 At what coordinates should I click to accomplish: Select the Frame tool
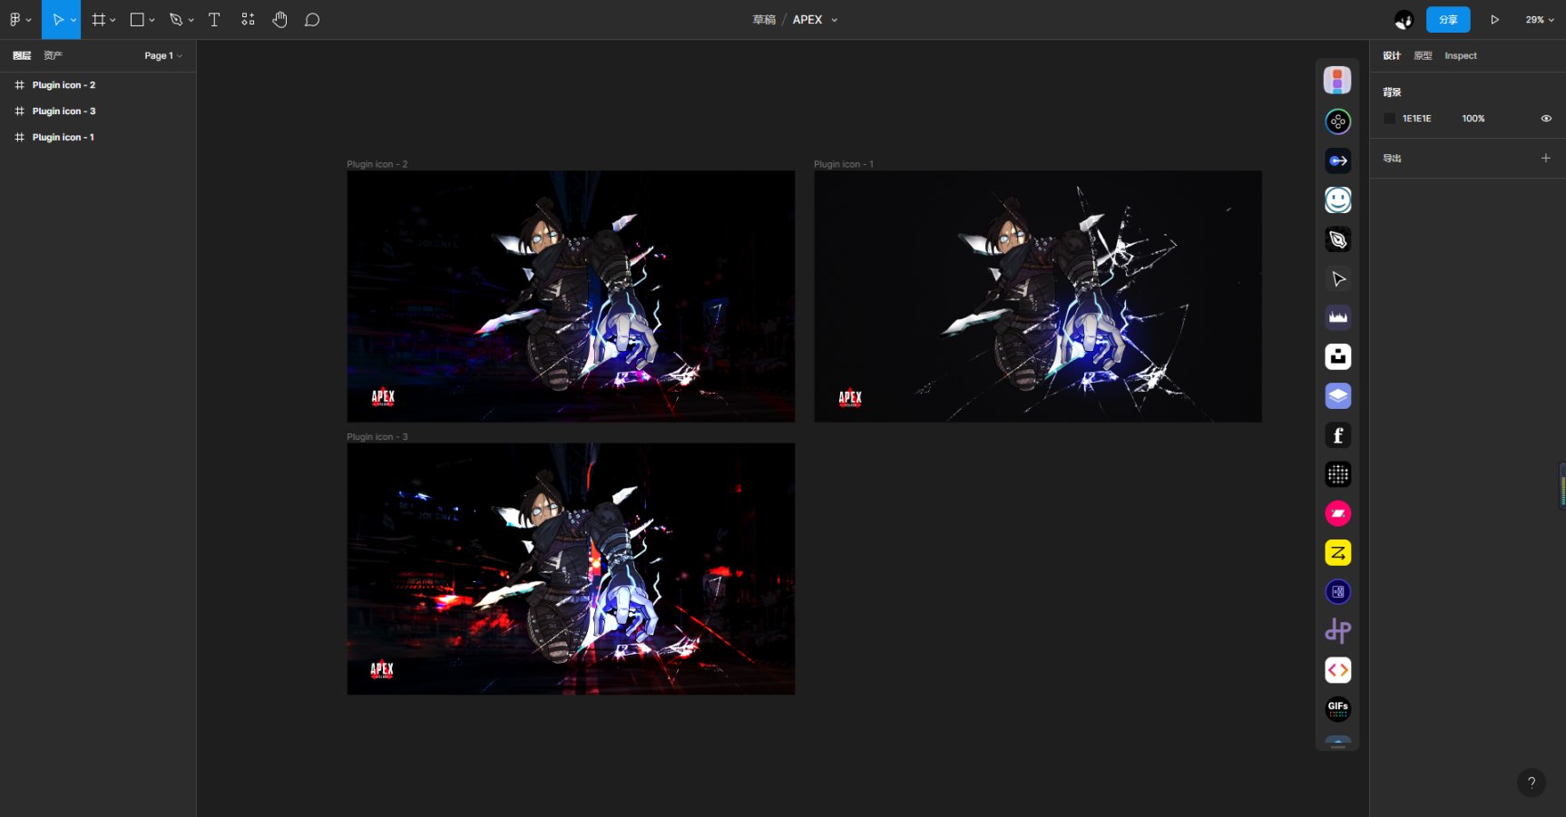point(98,19)
